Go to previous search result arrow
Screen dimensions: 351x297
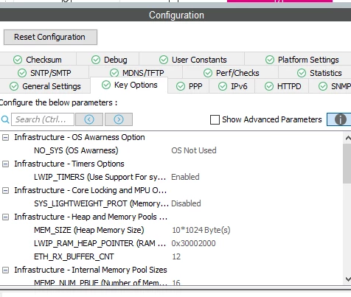pos(89,119)
